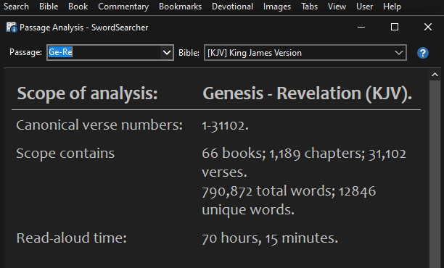The width and height of the screenshot is (444, 268).
Task: Open the Commentary menu
Action: coord(123,7)
